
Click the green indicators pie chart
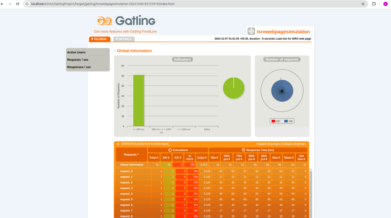coord(234,88)
